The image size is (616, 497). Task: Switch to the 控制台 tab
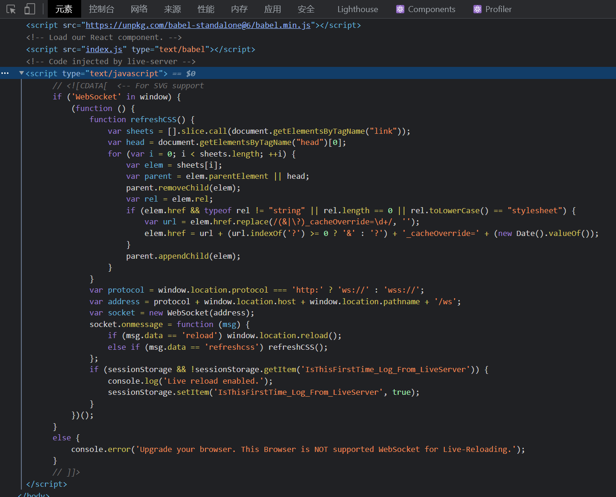coord(101,9)
